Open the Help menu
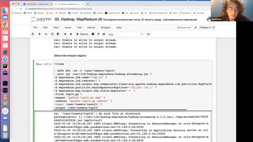The width and height of the screenshot is (253, 142). [x=119, y=28]
